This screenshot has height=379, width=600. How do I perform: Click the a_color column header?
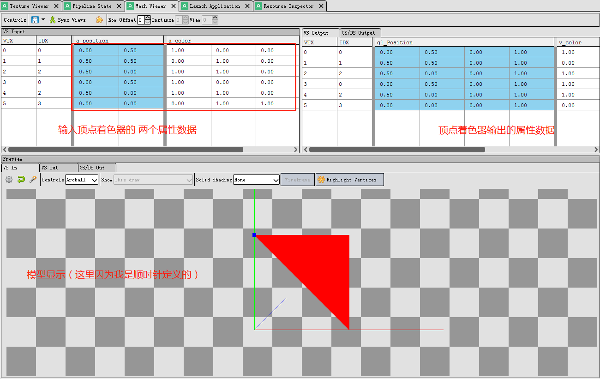[231, 41]
